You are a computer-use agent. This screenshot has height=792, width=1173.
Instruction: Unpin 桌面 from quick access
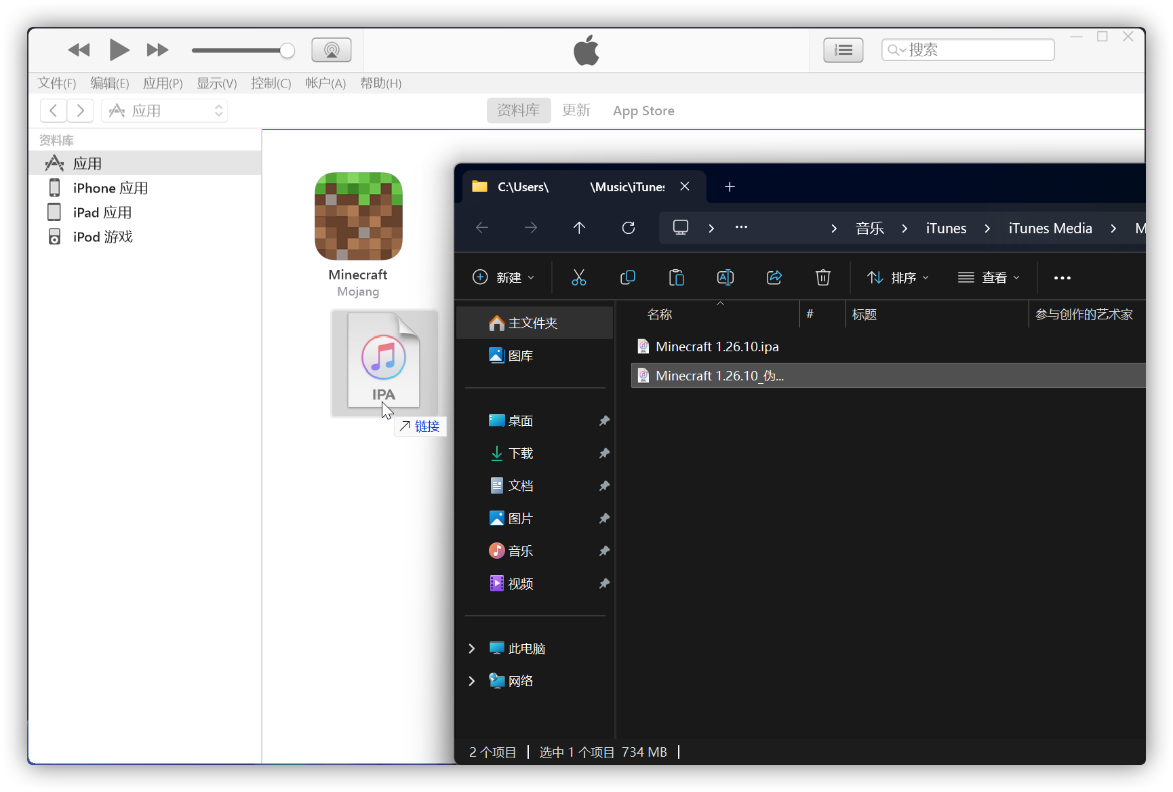click(x=603, y=421)
